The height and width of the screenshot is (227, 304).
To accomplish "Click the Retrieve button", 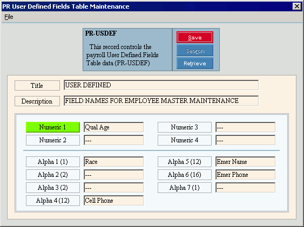I will 194,63.
